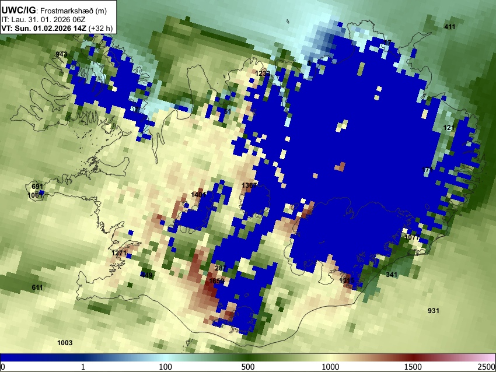Select the '931' value over the ocean

(x=434, y=311)
